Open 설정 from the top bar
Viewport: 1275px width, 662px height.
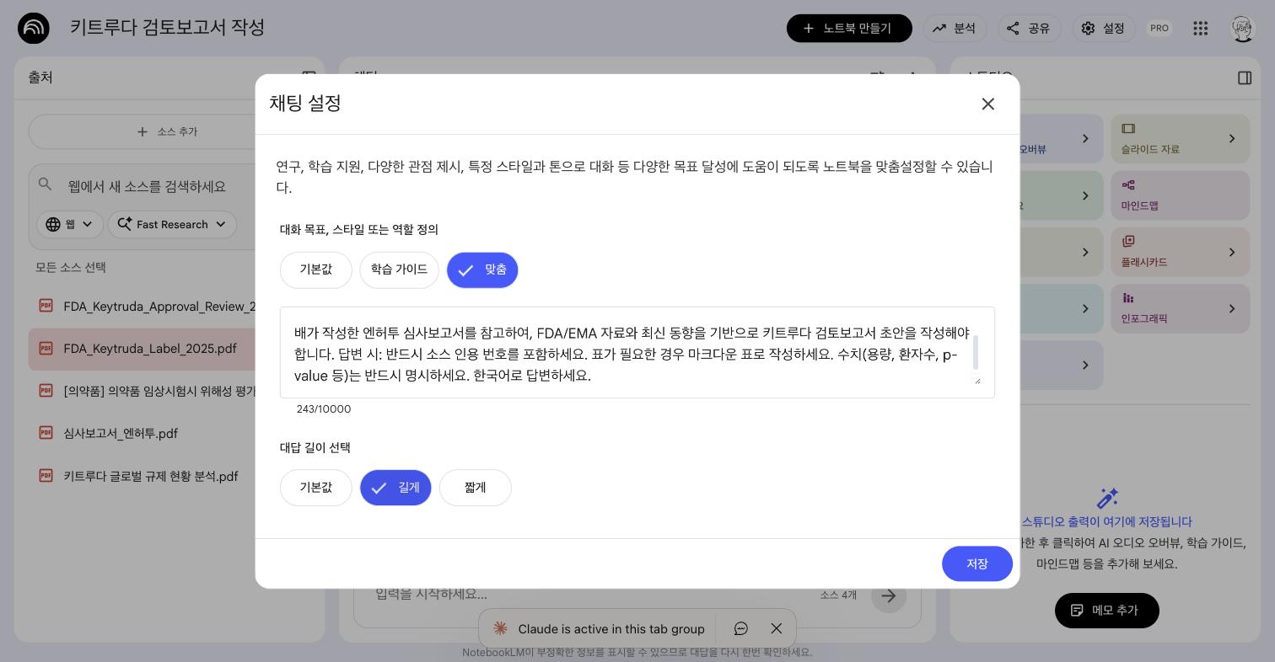(x=1103, y=28)
